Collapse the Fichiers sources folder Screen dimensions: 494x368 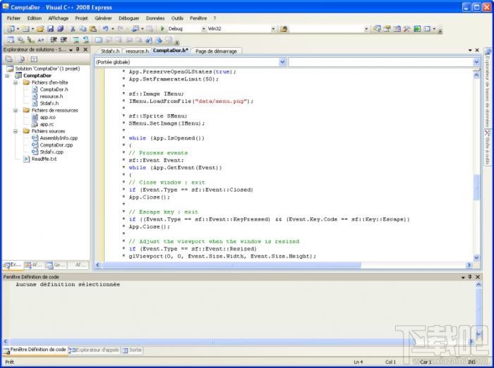click(x=16, y=131)
